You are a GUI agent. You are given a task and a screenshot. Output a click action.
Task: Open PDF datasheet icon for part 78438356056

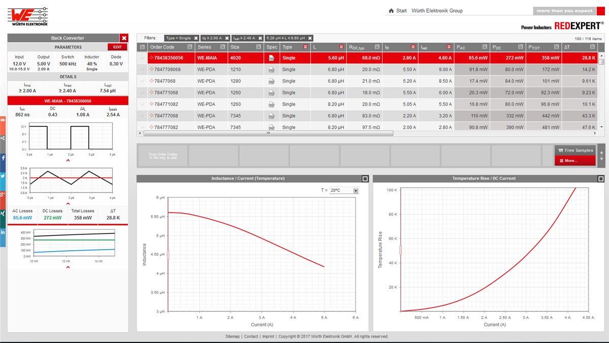(x=271, y=58)
